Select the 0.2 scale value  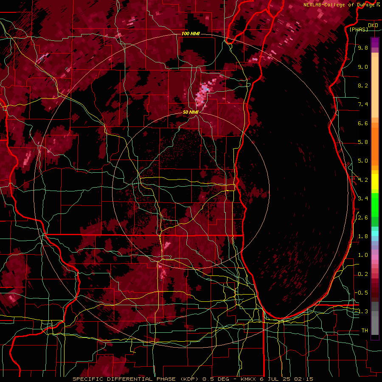(363, 274)
